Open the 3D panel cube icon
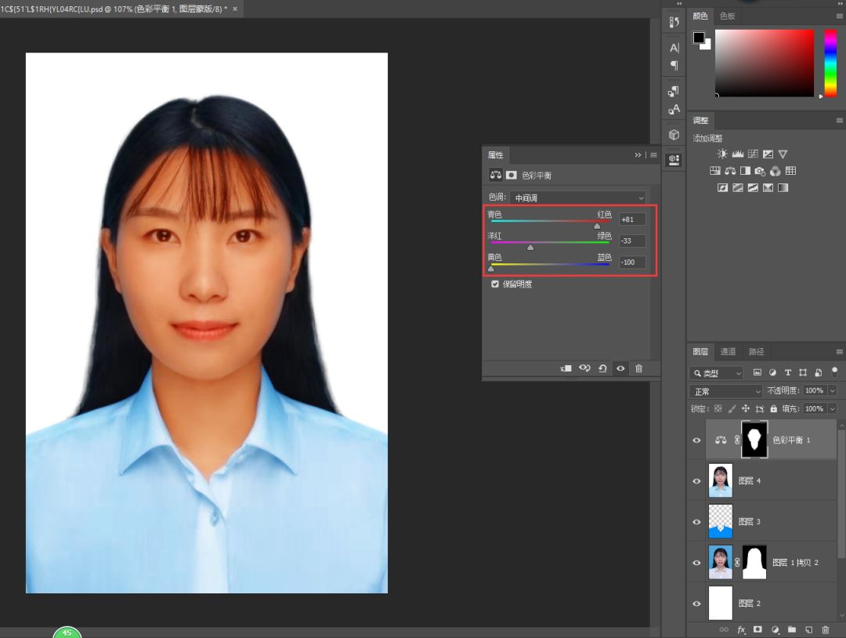Image resolution: width=846 pixels, height=638 pixels. coord(674,135)
